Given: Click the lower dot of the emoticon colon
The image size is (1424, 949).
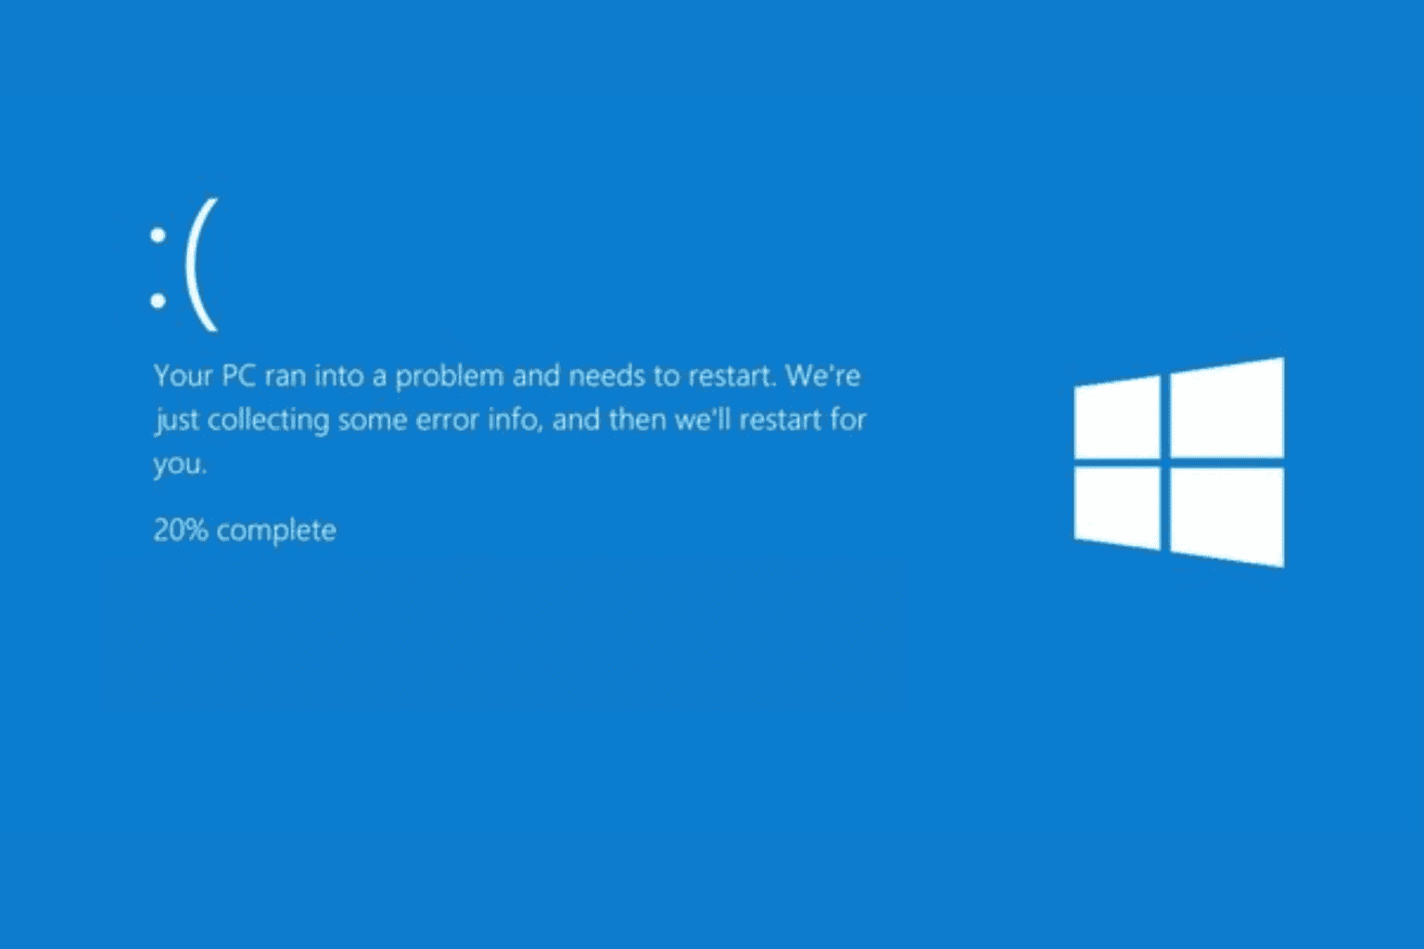Looking at the screenshot, I should pyautogui.click(x=158, y=300).
